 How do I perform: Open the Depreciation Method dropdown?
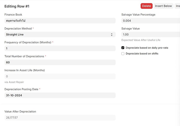(x=60, y=34)
